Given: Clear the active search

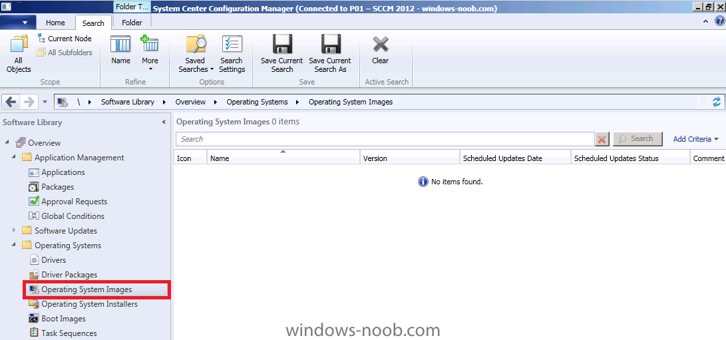Looking at the screenshot, I should [380, 50].
